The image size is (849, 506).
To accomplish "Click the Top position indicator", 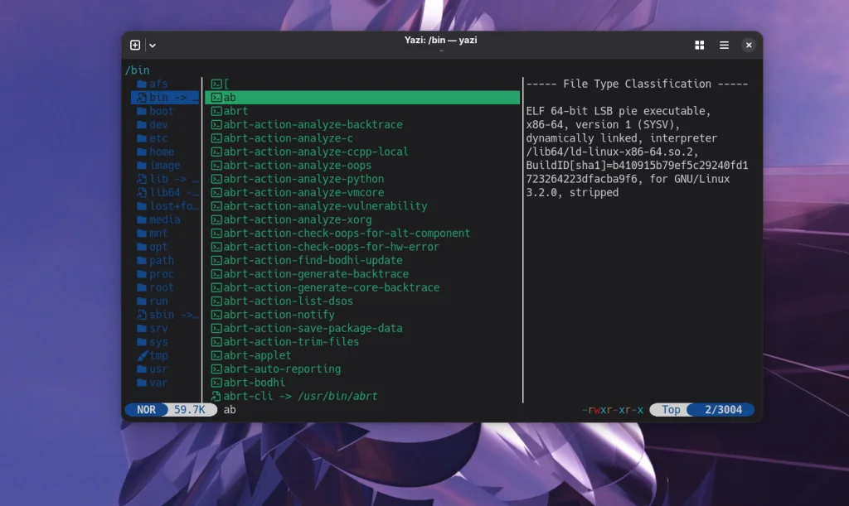I will [671, 410].
